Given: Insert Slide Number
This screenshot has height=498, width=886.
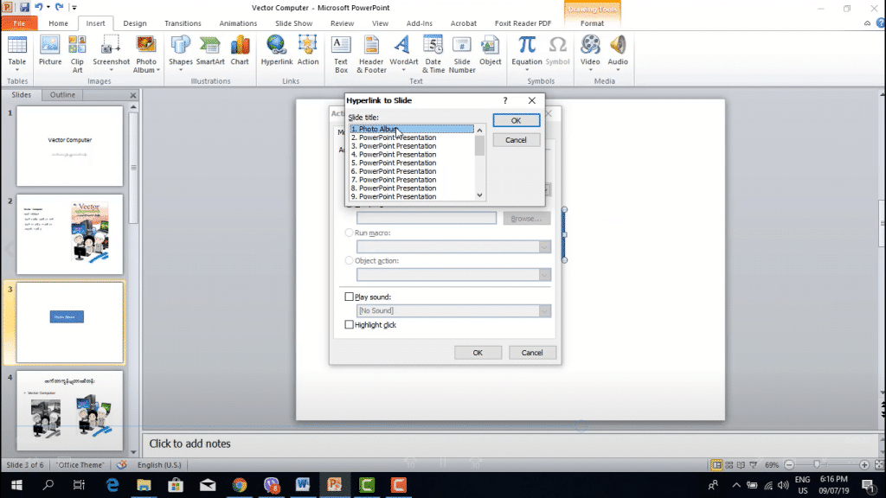Looking at the screenshot, I should 462,54.
